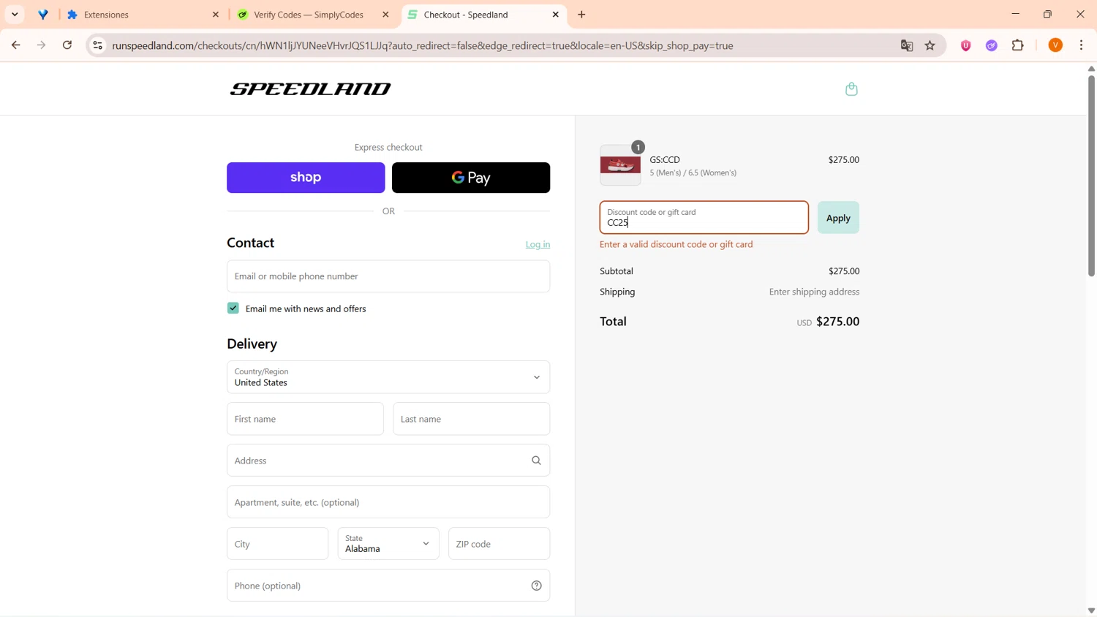Click the GS:CCD shoe product thumbnail
The image size is (1097, 617).
620,165
